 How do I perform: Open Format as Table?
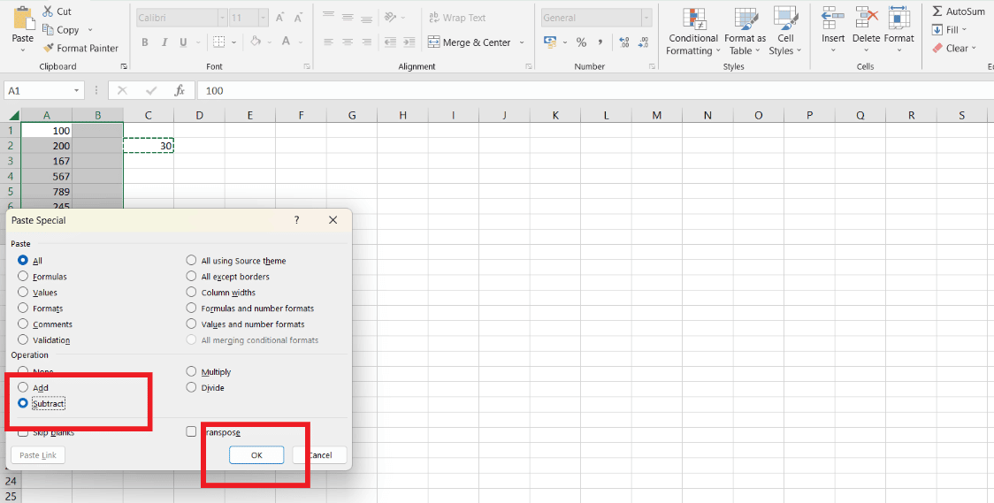click(x=745, y=32)
